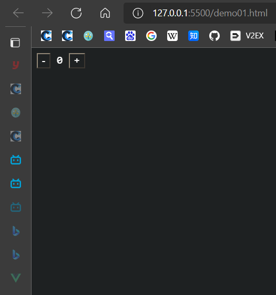Open the GitHub bookmark
Screen dimensions: 276x295
point(214,36)
